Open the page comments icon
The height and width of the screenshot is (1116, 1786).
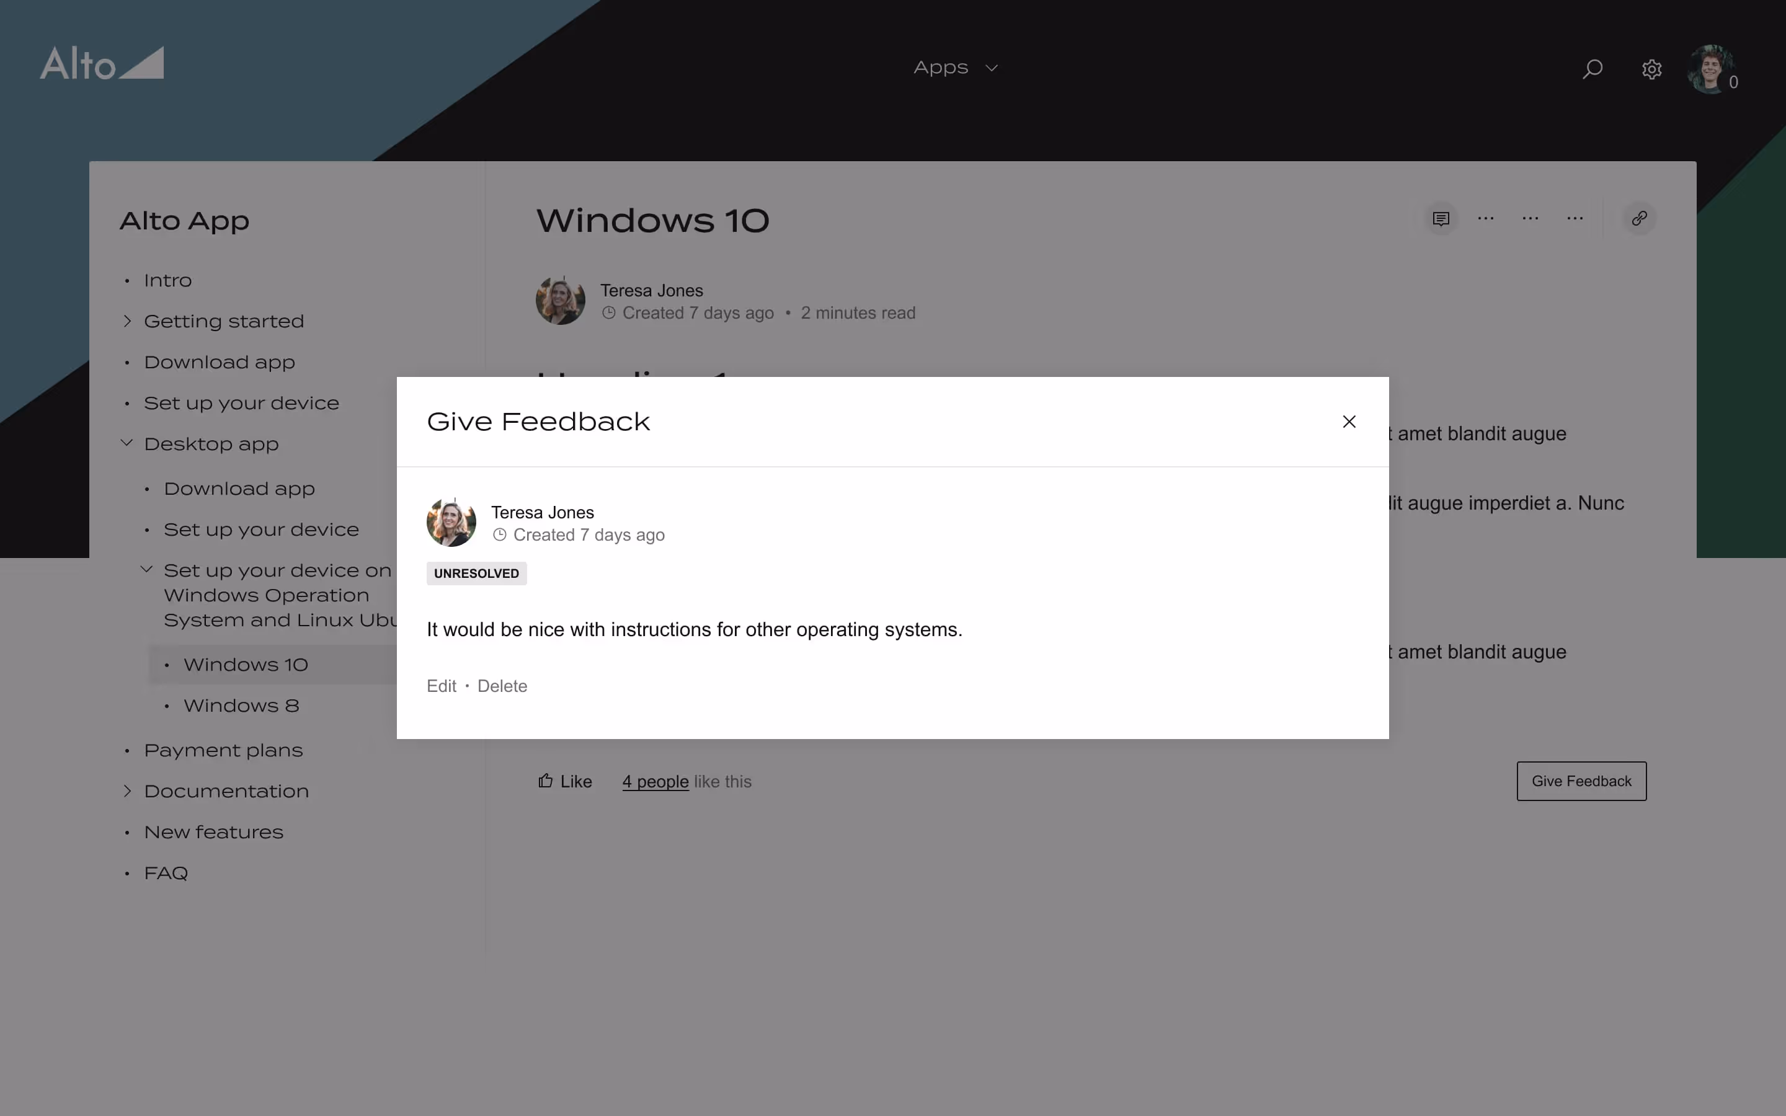coord(1441,218)
